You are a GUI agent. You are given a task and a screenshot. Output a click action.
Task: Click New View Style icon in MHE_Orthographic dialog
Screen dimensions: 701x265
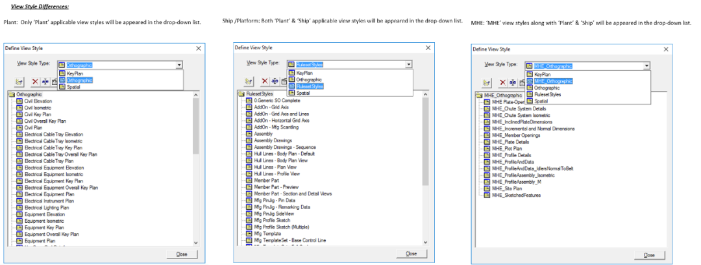(486, 83)
